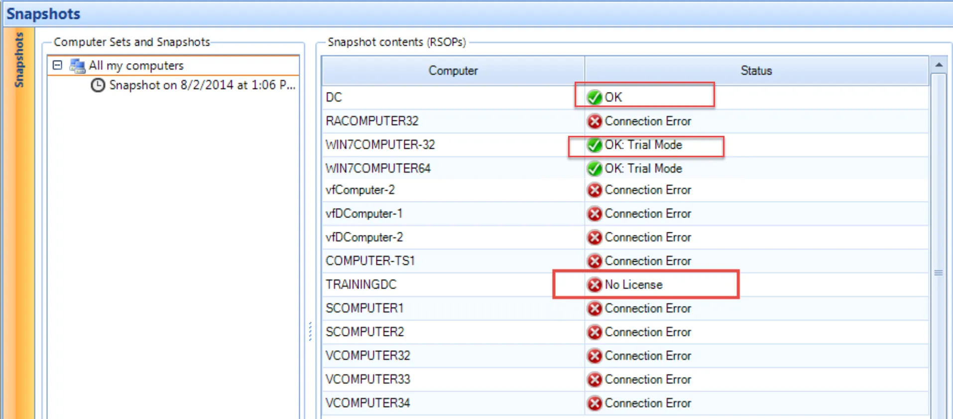Click the clock icon beside the snapshot entry
Viewport: 953px width, 419px height.
pos(98,85)
